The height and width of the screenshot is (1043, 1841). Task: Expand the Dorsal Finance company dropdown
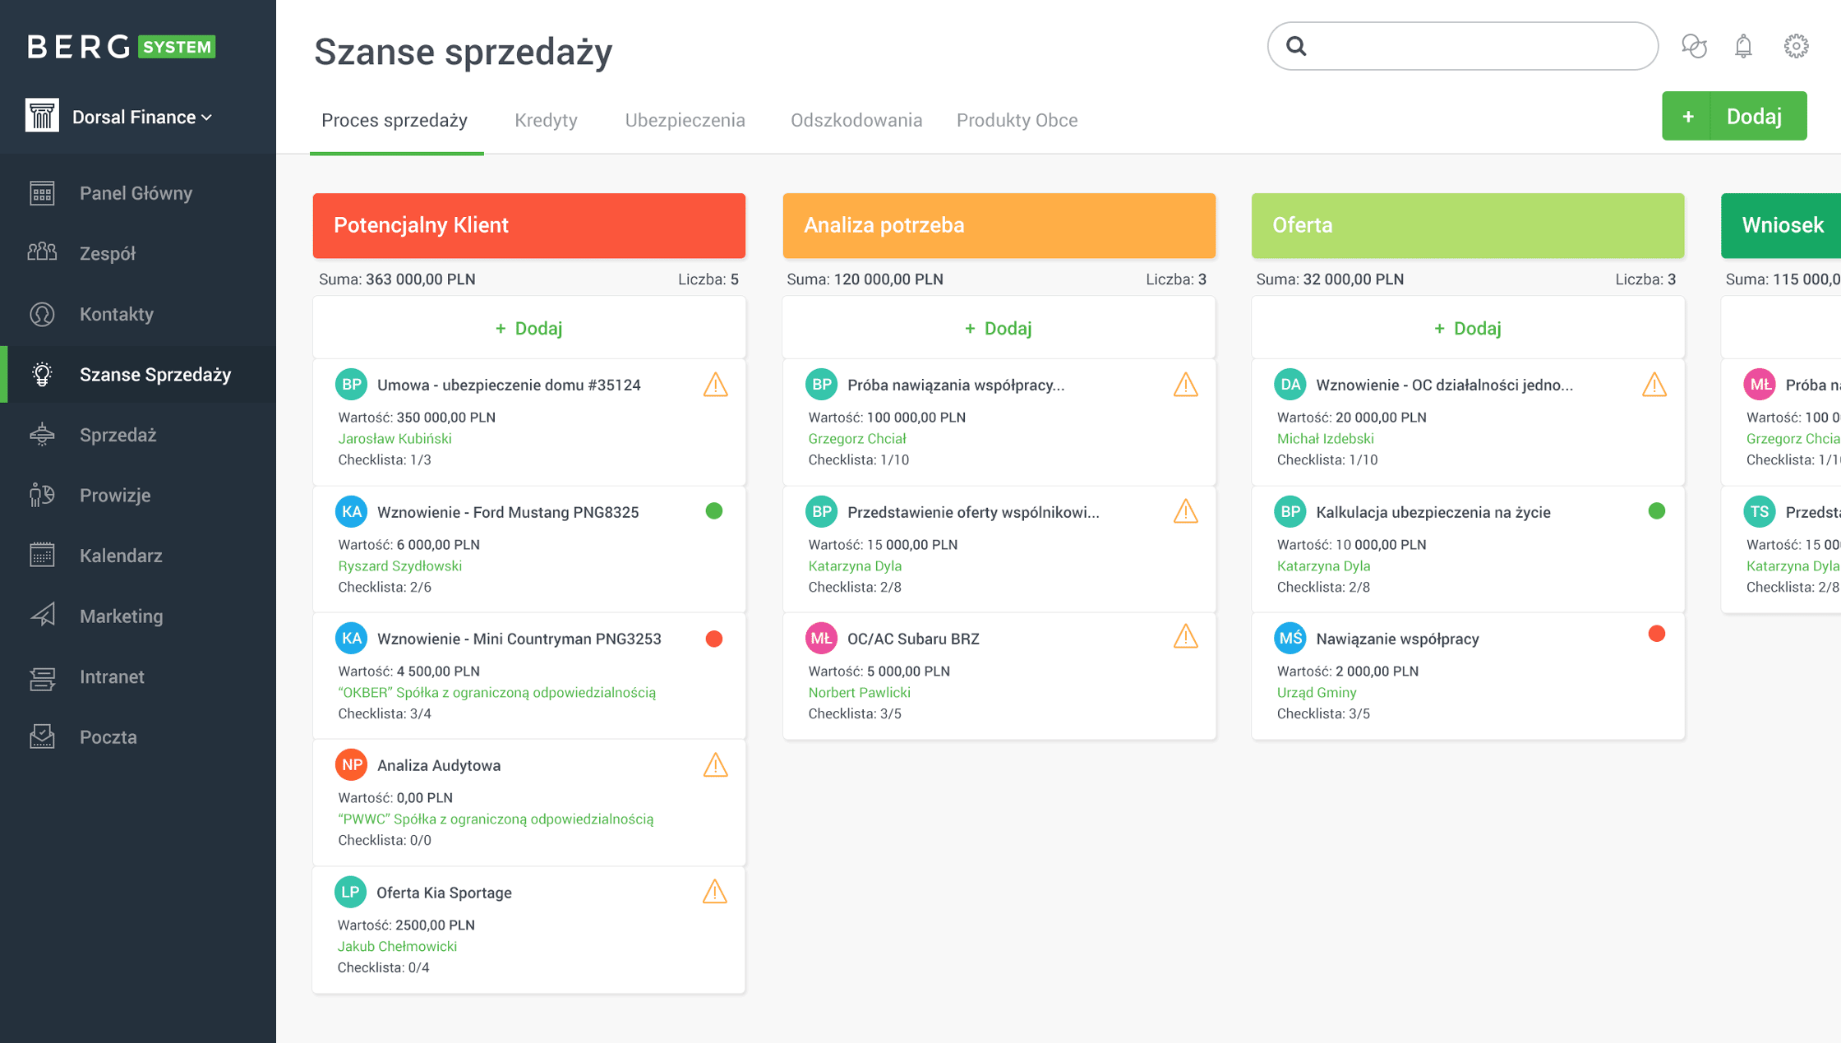(142, 118)
